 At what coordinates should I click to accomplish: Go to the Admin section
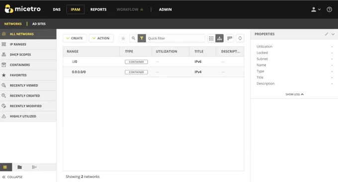point(166,9)
